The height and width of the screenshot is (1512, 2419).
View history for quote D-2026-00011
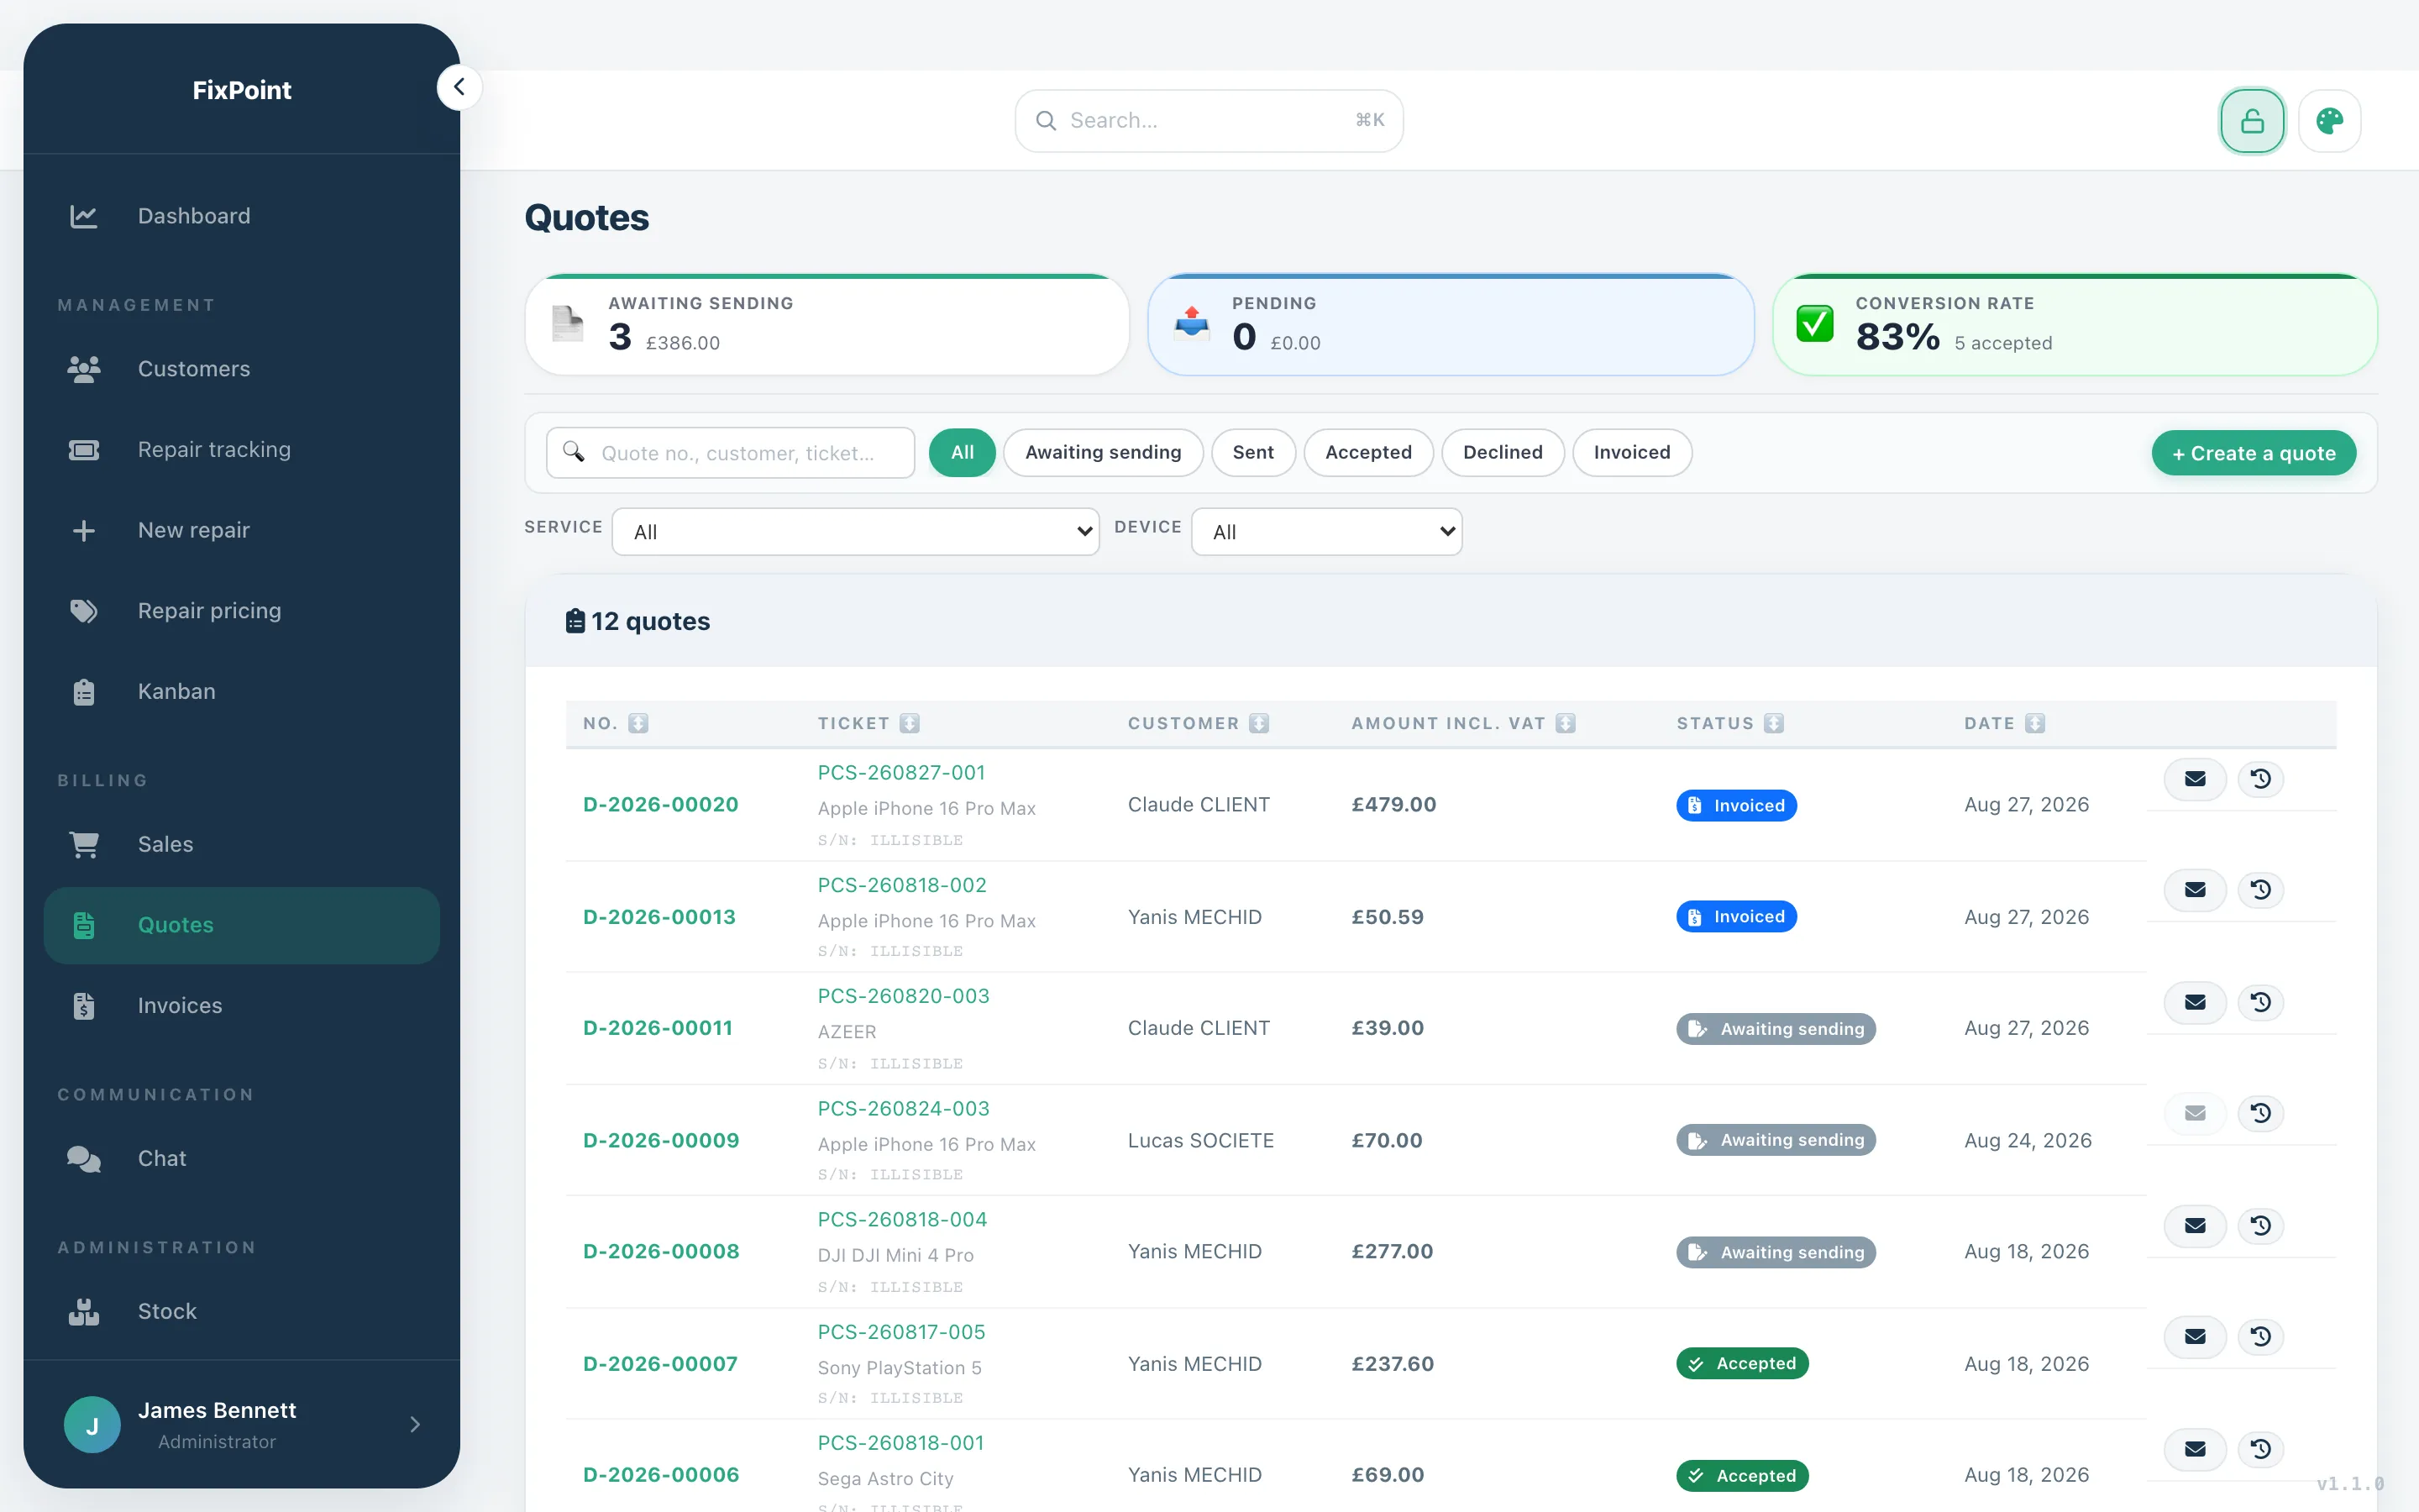[2261, 1002]
